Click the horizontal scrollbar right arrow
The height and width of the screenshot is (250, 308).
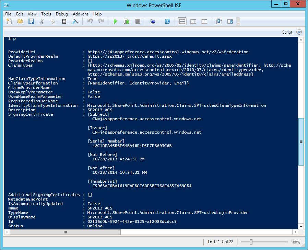[x=295, y=232]
